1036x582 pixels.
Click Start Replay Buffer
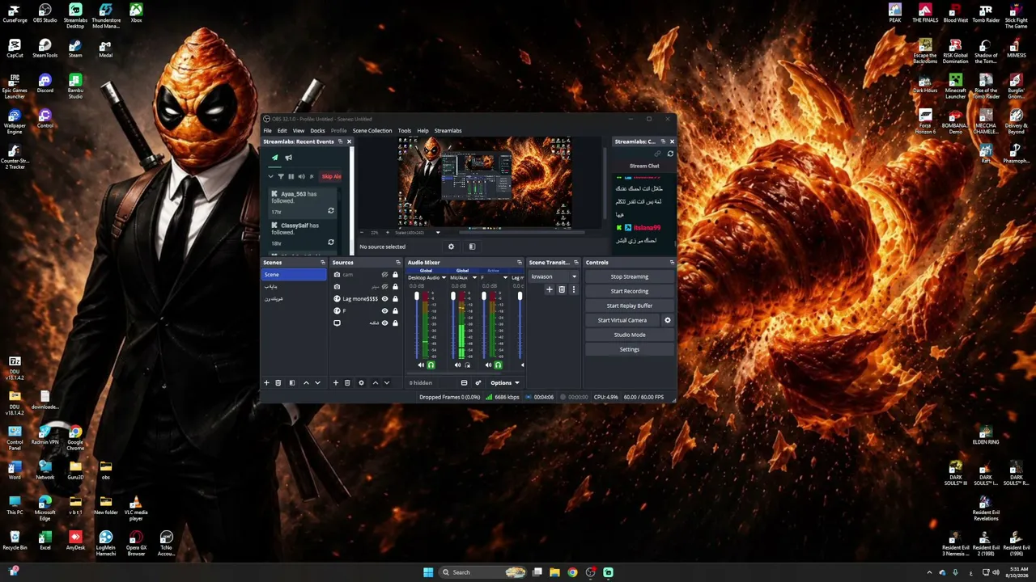[x=630, y=306]
